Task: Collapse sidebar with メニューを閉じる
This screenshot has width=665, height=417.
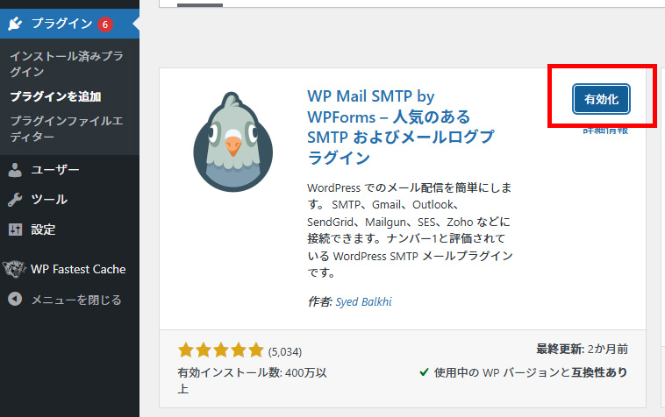Action: pyautogui.click(x=76, y=300)
